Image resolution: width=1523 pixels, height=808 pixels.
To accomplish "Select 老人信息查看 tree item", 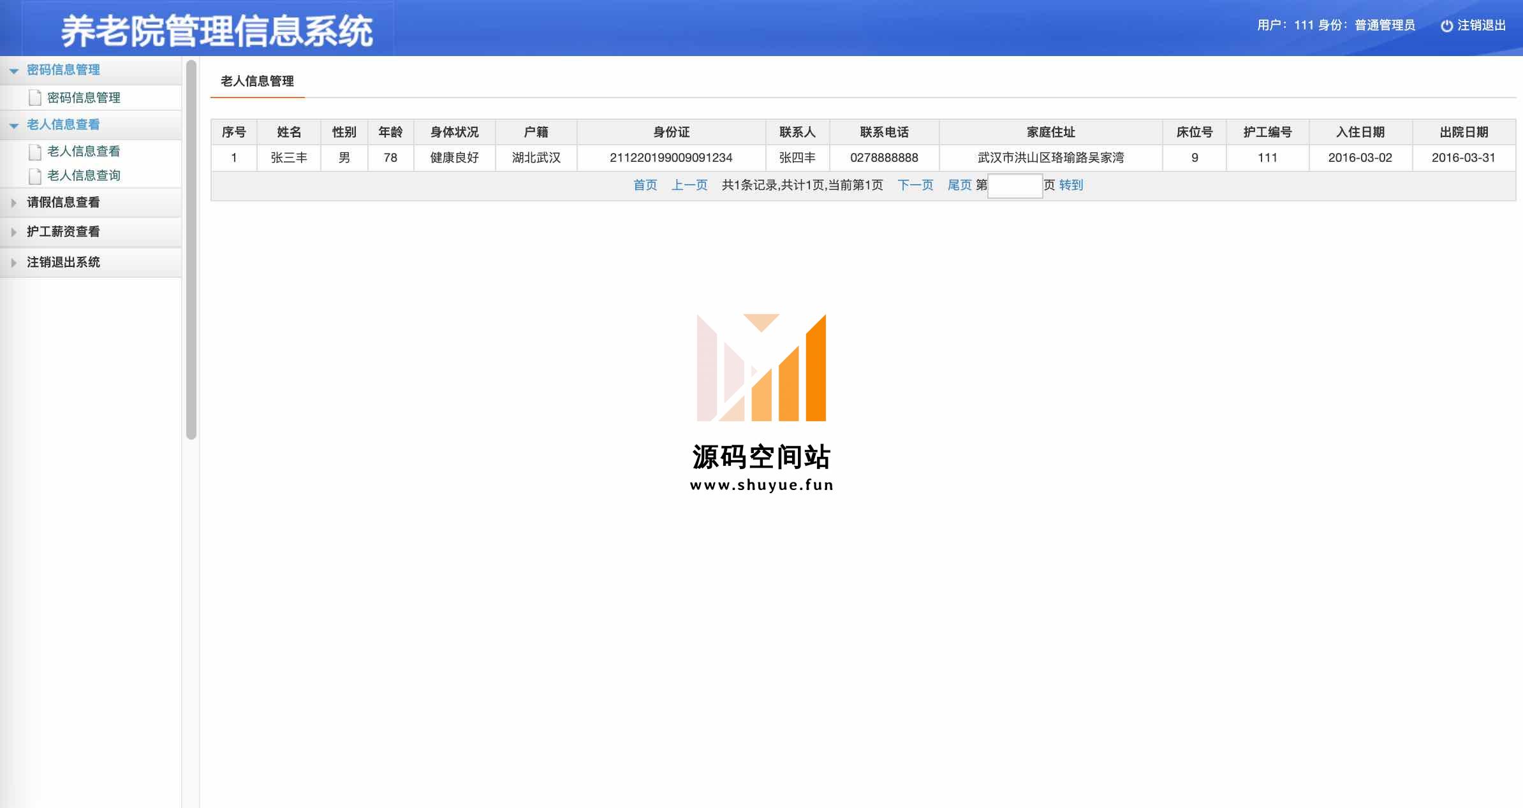I will (x=84, y=151).
